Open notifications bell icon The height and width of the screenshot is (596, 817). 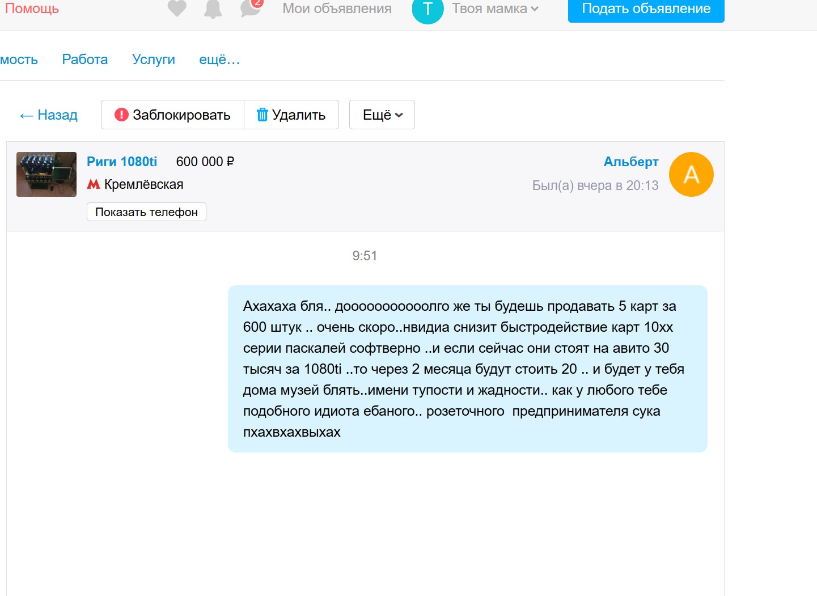click(x=213, y=9)
